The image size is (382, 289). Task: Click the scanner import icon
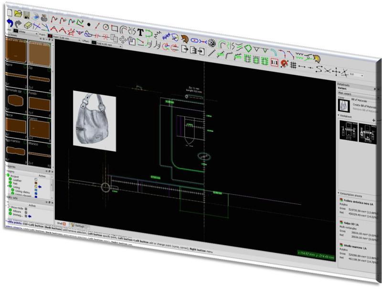(35, 16)
